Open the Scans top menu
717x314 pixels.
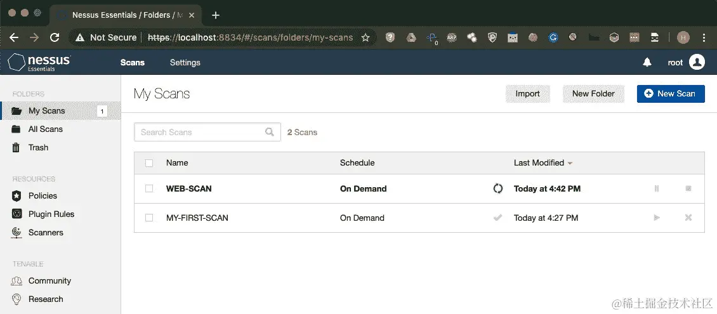(133, 63)
